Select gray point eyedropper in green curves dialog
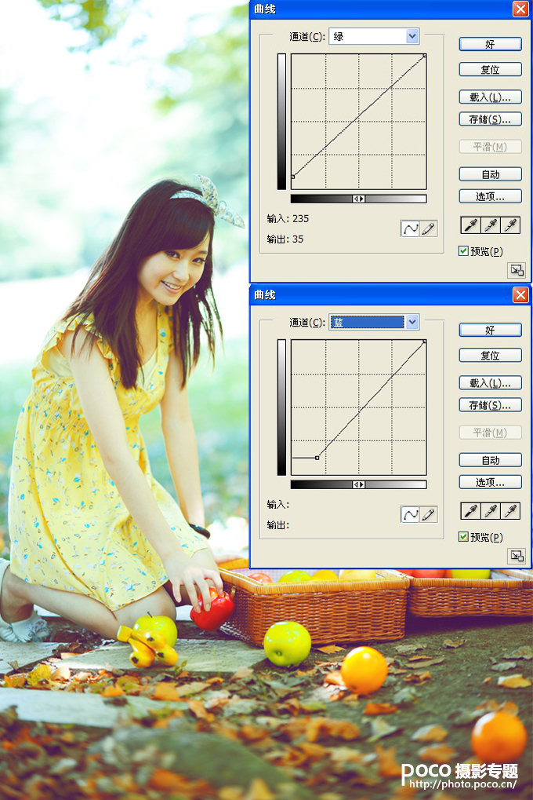Image resolution: width=533 pixels, height=800 pixels. [x=491, y=225]
